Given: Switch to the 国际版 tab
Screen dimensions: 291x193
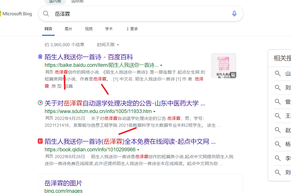Looking at the screenshot, I should [78, 1].
